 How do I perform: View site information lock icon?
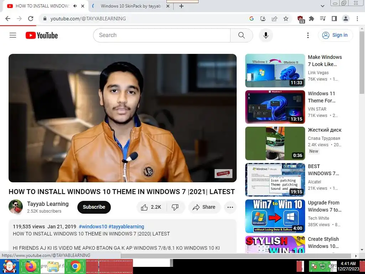(x=45, y=19)
